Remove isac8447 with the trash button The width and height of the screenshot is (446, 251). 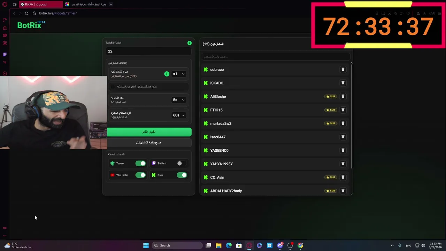click(x=343, y=137)
